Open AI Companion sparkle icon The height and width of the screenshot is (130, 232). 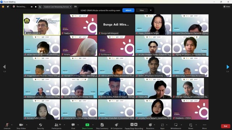tap(116, 125)
